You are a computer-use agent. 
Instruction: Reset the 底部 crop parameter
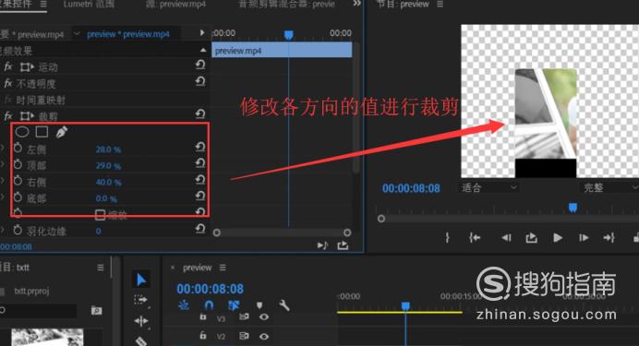[200, 196]
